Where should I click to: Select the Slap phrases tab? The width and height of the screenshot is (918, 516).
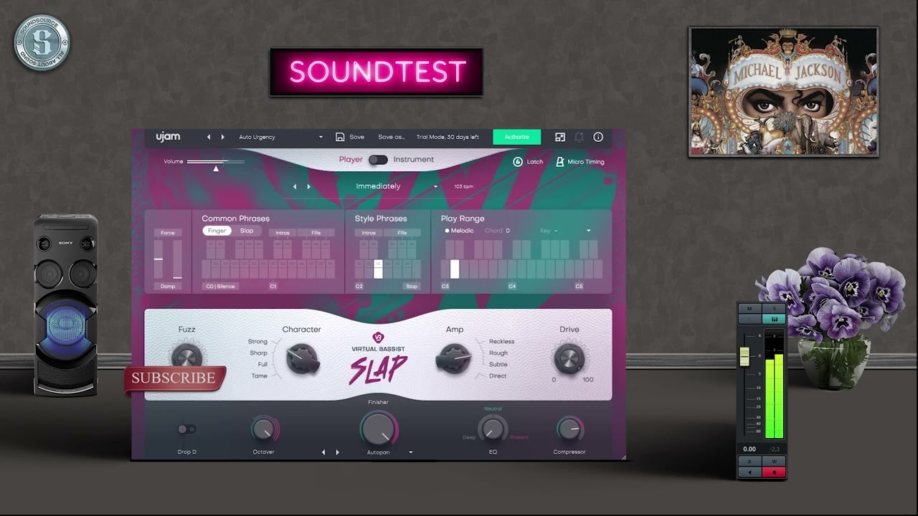[247, 231]
